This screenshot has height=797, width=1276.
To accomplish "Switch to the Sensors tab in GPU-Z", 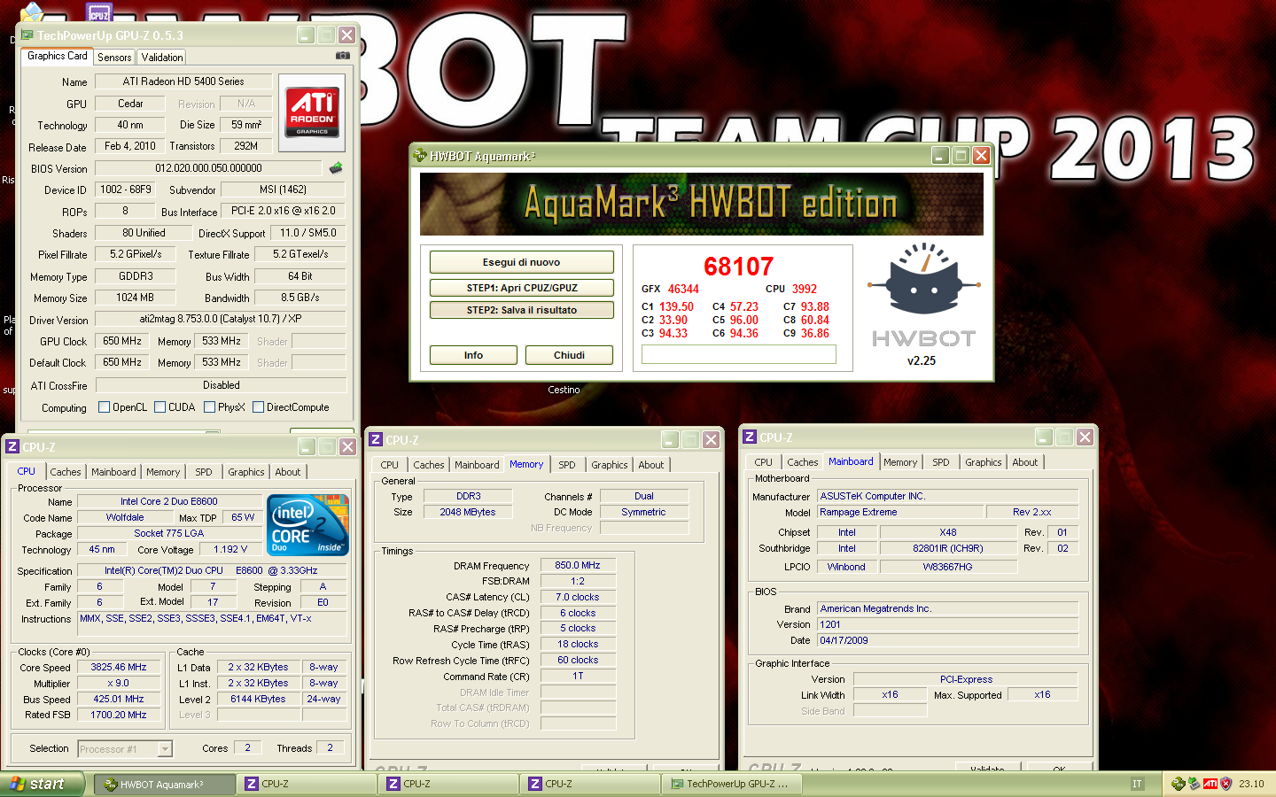I will (x=114, y=58).
